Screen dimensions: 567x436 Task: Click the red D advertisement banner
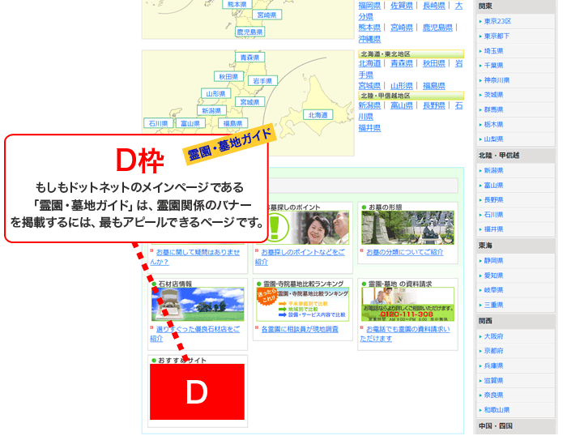click(197, 392)
